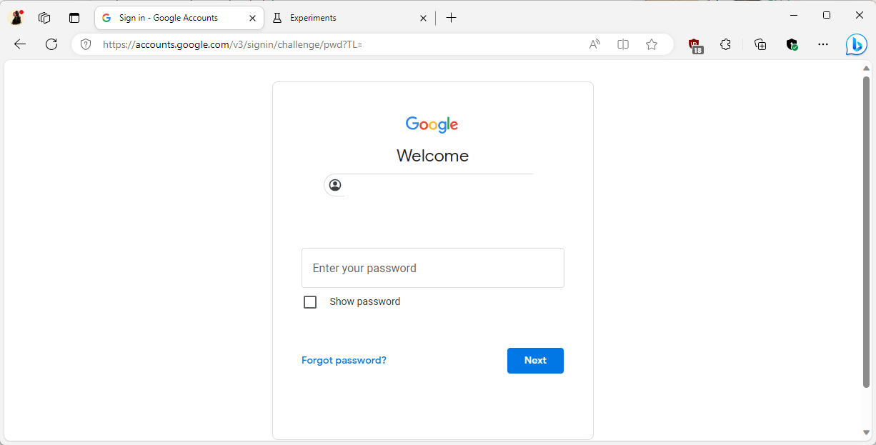Add page to favorites star icon

point(652,44)
